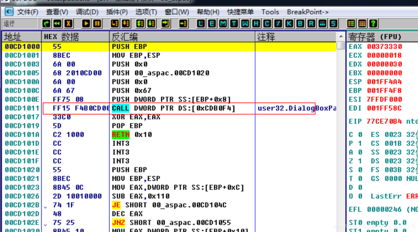Open Memory map window (M icon)

pyautogui.click(x=223, y=23)
